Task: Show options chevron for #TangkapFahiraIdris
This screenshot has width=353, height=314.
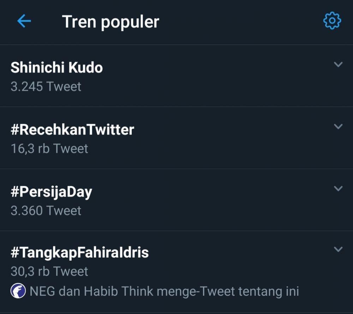Action: [338, 249]
